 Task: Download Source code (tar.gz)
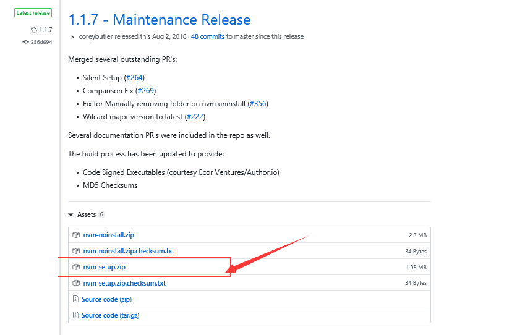click(x=110, y=315)
